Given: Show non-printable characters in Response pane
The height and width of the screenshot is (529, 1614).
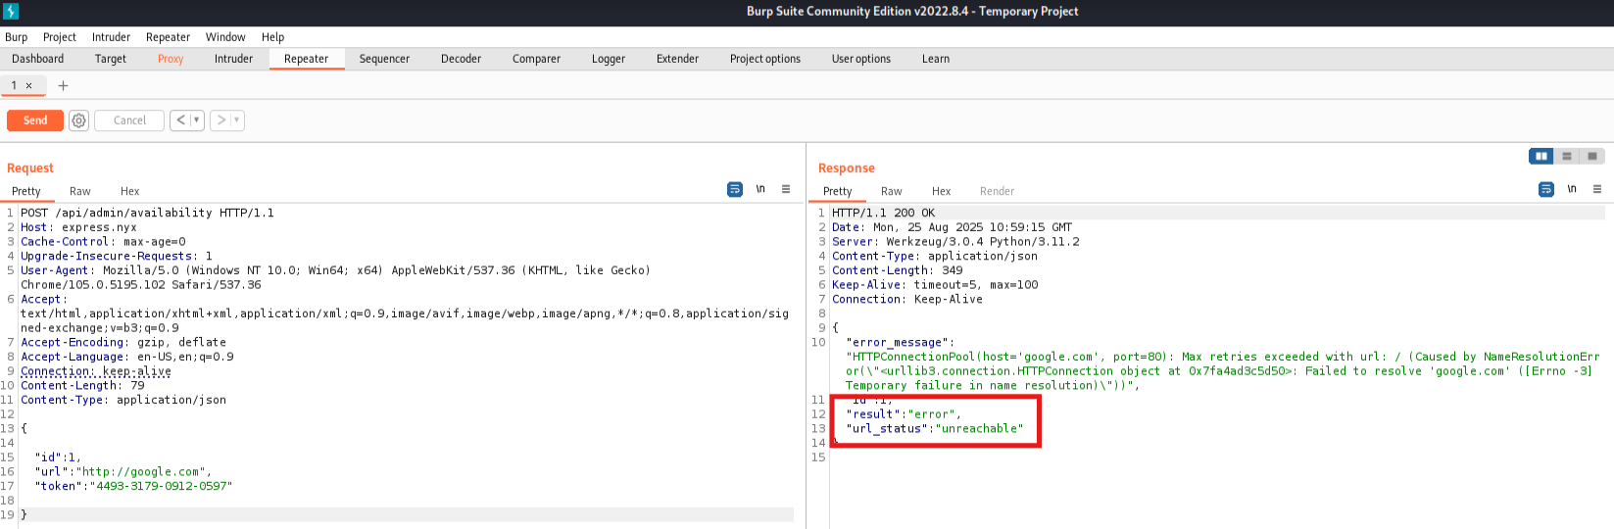Looking at the screenshot, I should click(1572, 189).
